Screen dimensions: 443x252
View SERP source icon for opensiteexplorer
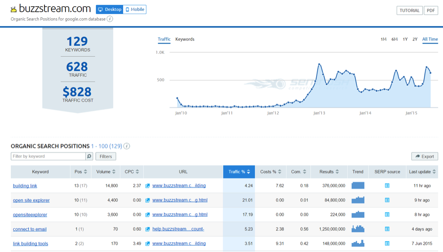[387, 215]
